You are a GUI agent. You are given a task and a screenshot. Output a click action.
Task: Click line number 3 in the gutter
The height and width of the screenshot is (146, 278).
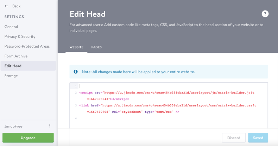[76, 105]
